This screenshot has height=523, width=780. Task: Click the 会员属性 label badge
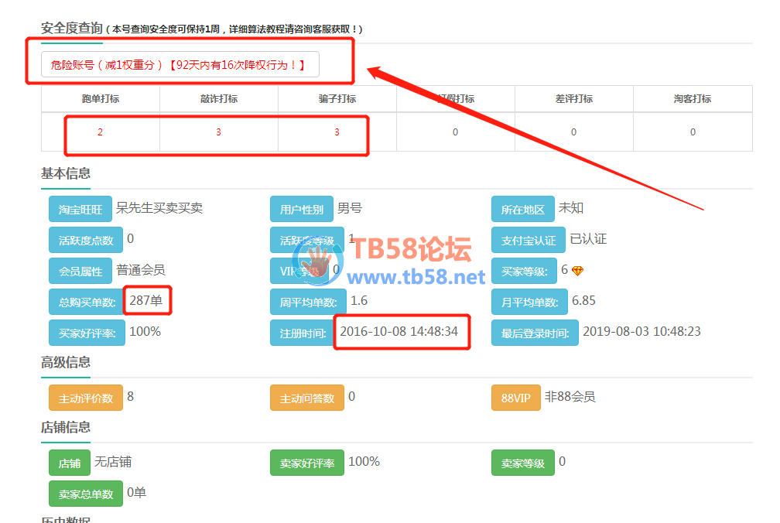80,272
